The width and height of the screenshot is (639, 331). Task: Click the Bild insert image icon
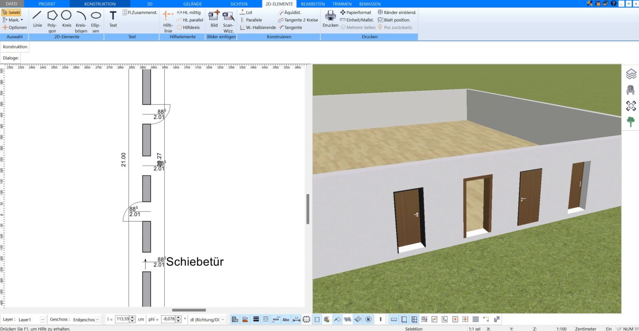pos(214,19)
